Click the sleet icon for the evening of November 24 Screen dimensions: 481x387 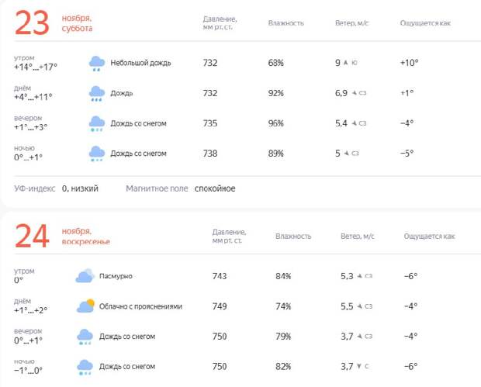point(85,337)
